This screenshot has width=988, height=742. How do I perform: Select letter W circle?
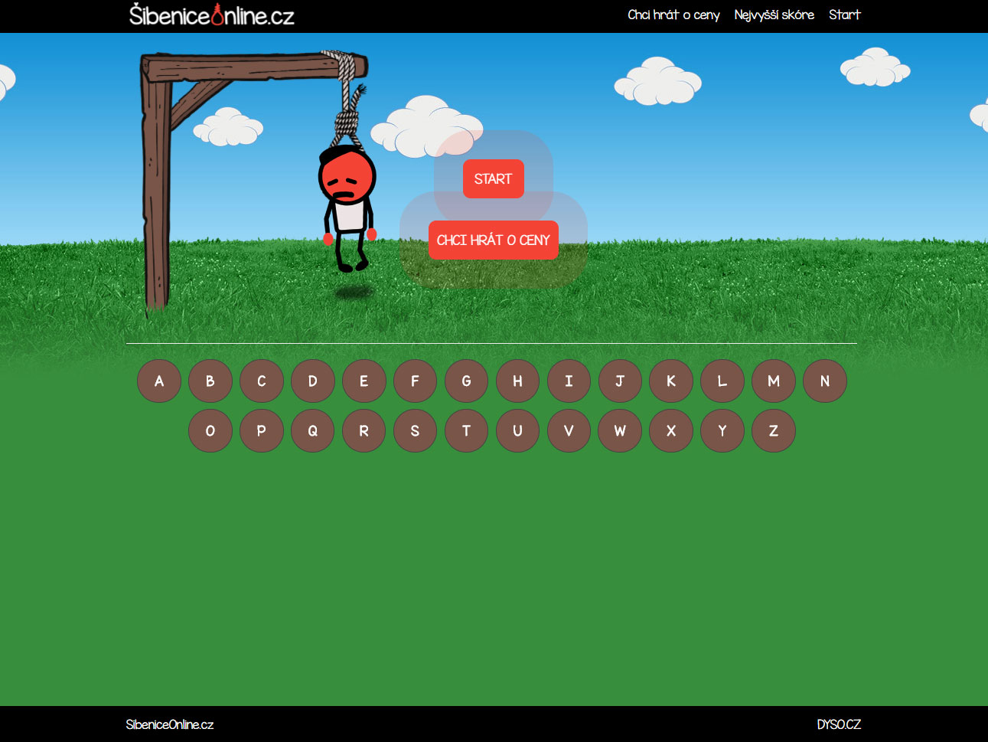click(620, 430)
